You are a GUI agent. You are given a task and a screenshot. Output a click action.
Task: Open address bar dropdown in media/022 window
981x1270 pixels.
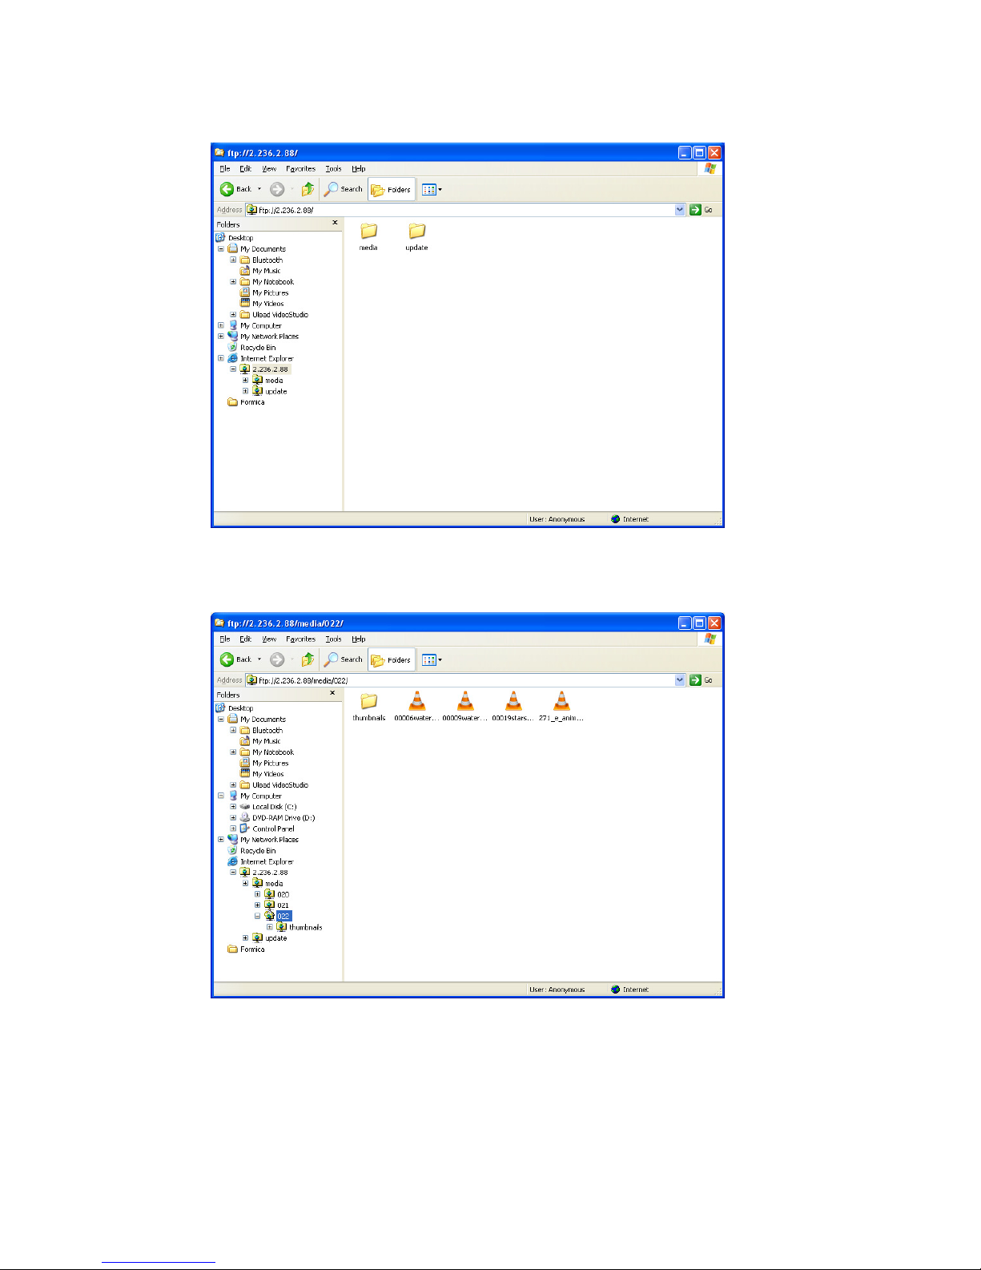681,680
